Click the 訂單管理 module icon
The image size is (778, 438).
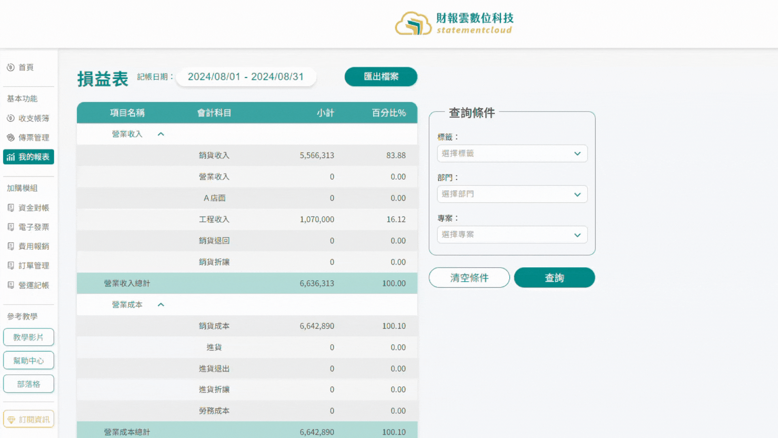point(11,266)
